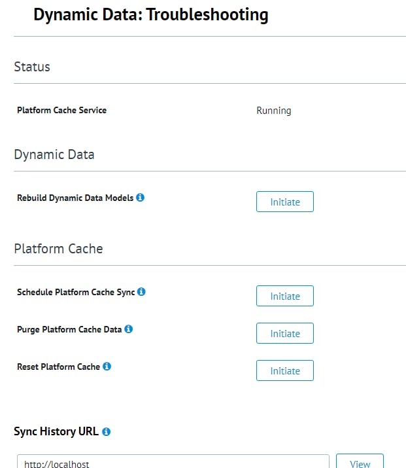Open info tooltip for Schedule Platform Cache Sync
This screenshot has height=468, width=406.
(142, 292)
